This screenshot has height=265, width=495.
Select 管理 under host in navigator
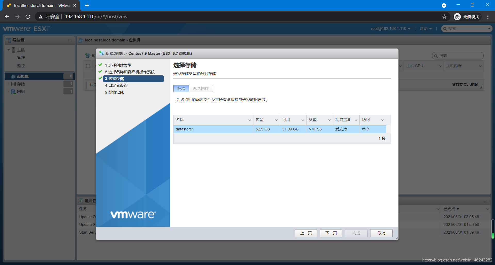tap(21, 58)
